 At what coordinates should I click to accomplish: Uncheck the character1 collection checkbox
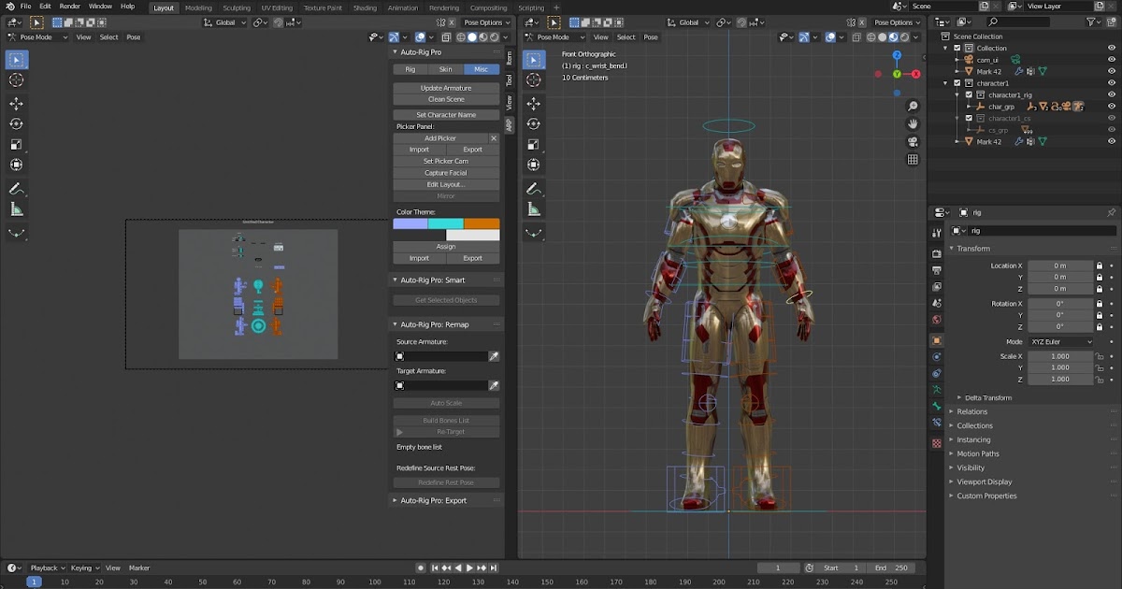point(957,83)
